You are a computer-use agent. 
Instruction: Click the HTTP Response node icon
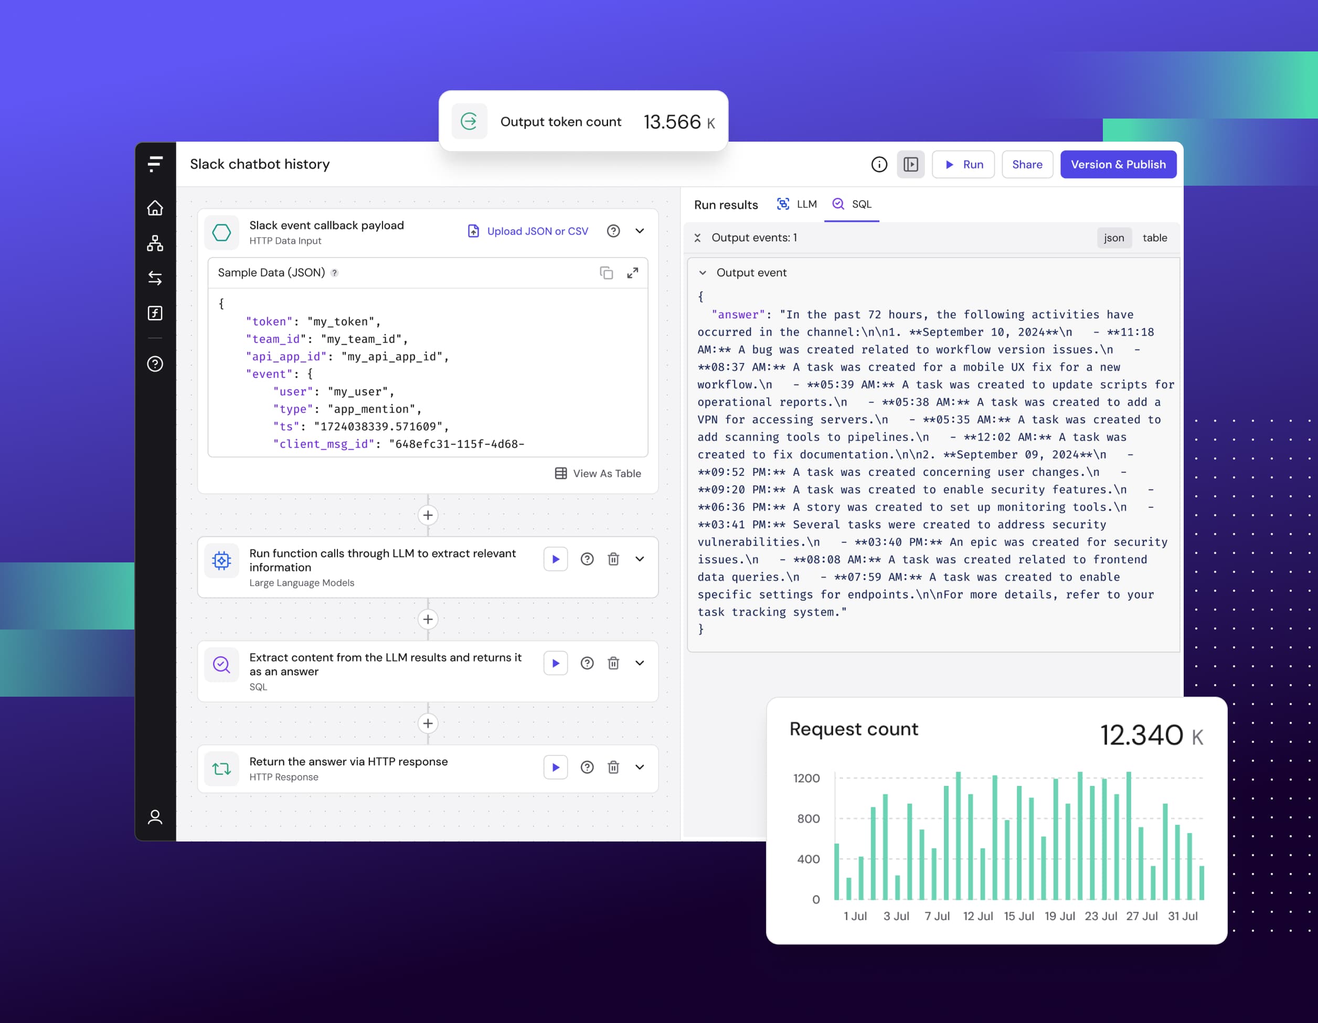tap(221, 769)
